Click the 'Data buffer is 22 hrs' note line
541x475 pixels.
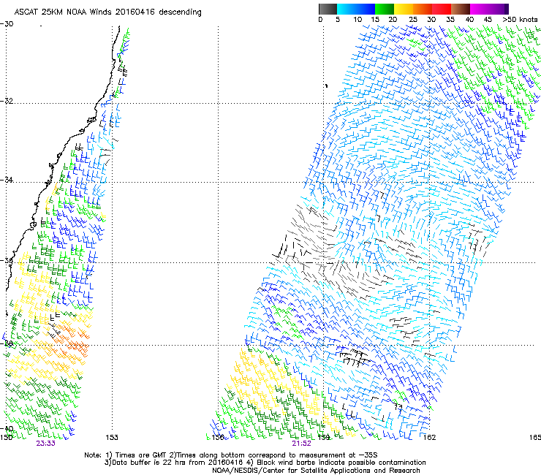(265, 463)
